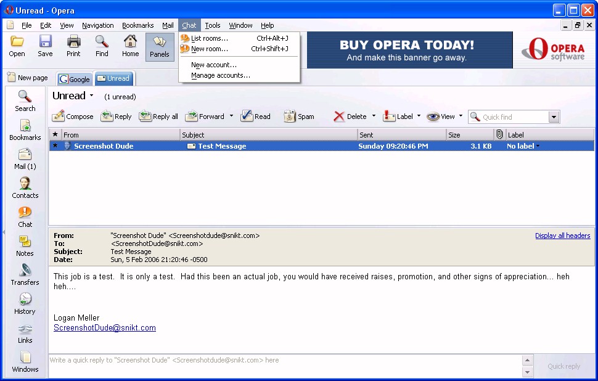Sort by the star column header
This screenshot has width=598, height=381.
point(55,134)
